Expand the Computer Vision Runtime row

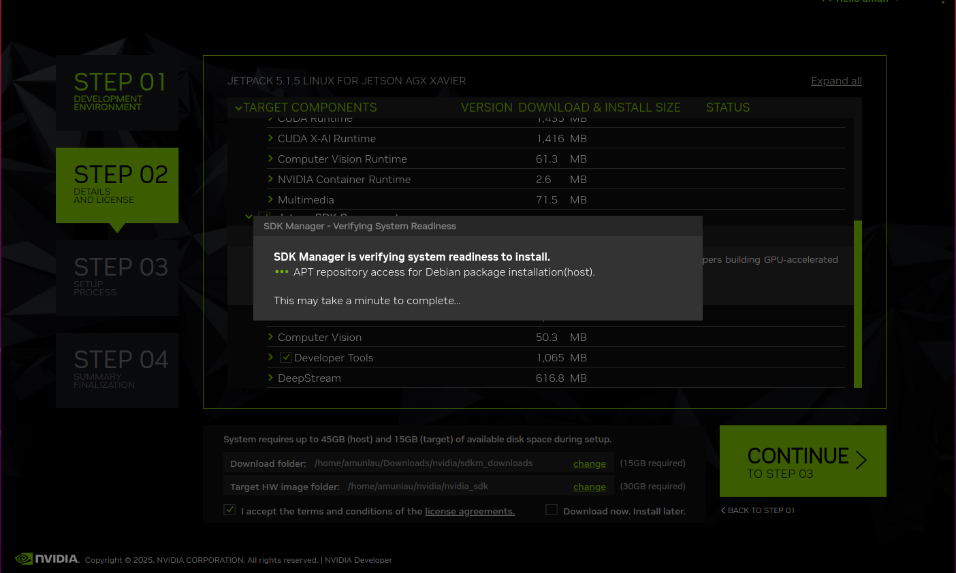(270, 159)
